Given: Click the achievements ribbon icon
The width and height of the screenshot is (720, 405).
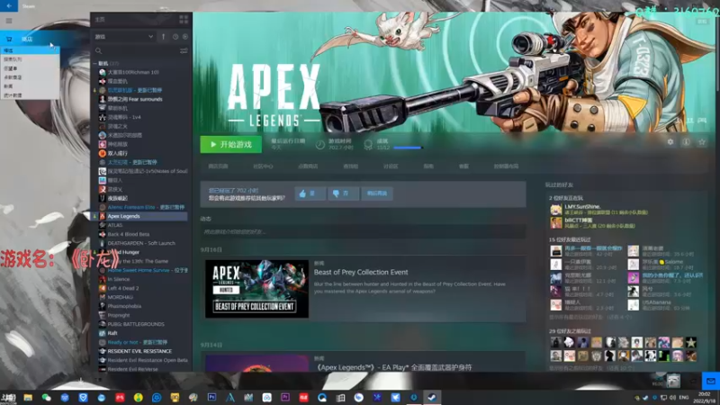Looking at the screenshot, I should coord(368,145).
